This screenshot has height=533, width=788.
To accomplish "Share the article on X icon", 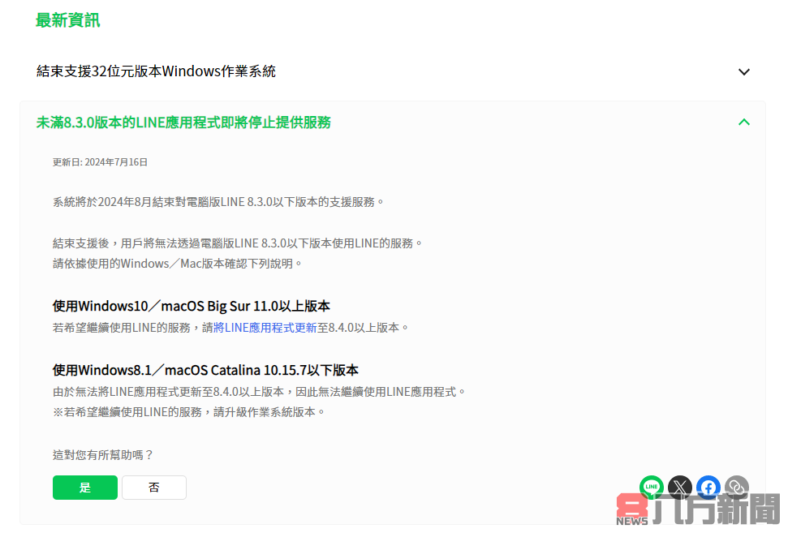I will pos(679,487).
